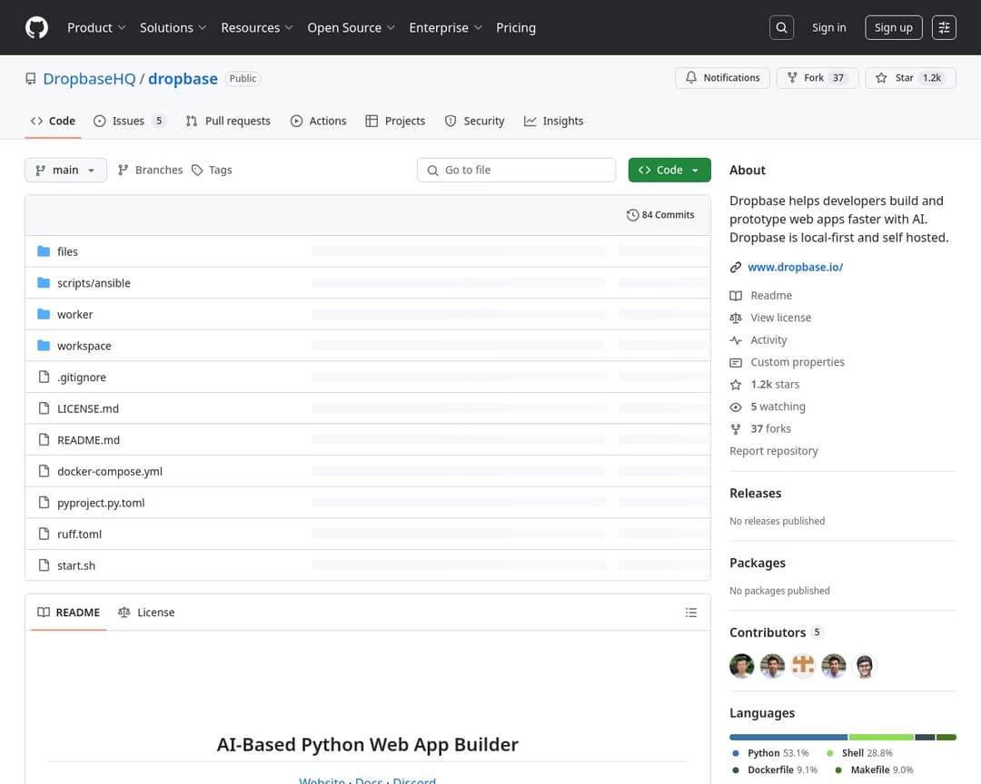Expand the Solutions menu
This screenshot has height=784, width=981.
coord(173,27)
